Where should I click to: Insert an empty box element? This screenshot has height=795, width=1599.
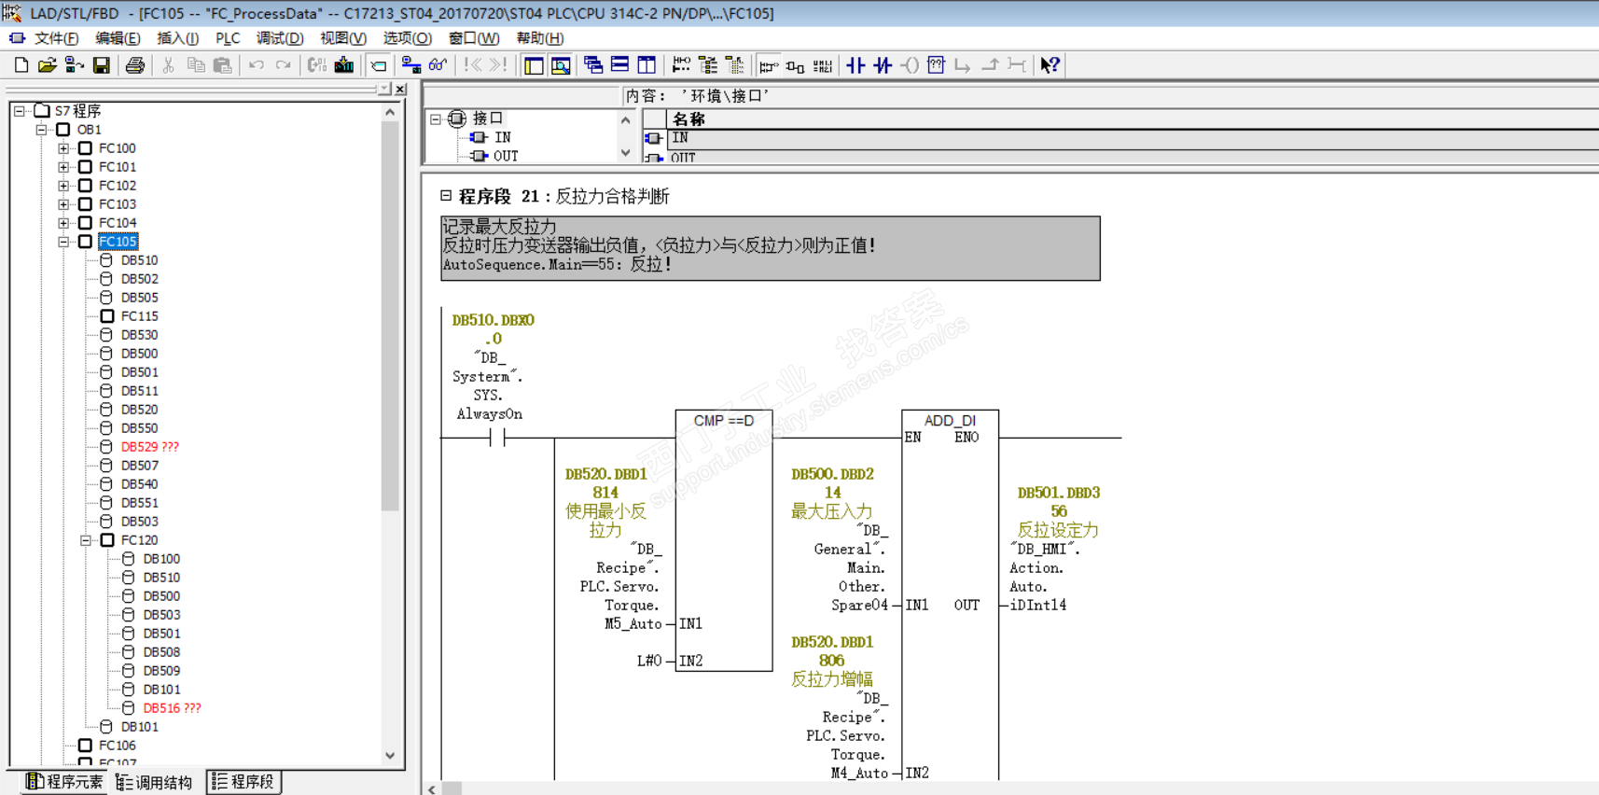point(936,65)
